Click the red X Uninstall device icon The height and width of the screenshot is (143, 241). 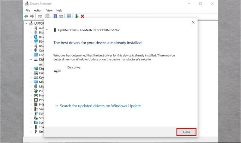[82, 16]
